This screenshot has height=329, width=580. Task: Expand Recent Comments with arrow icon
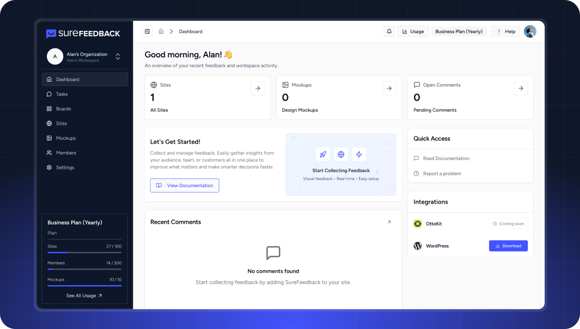click(x=389, y=222)
